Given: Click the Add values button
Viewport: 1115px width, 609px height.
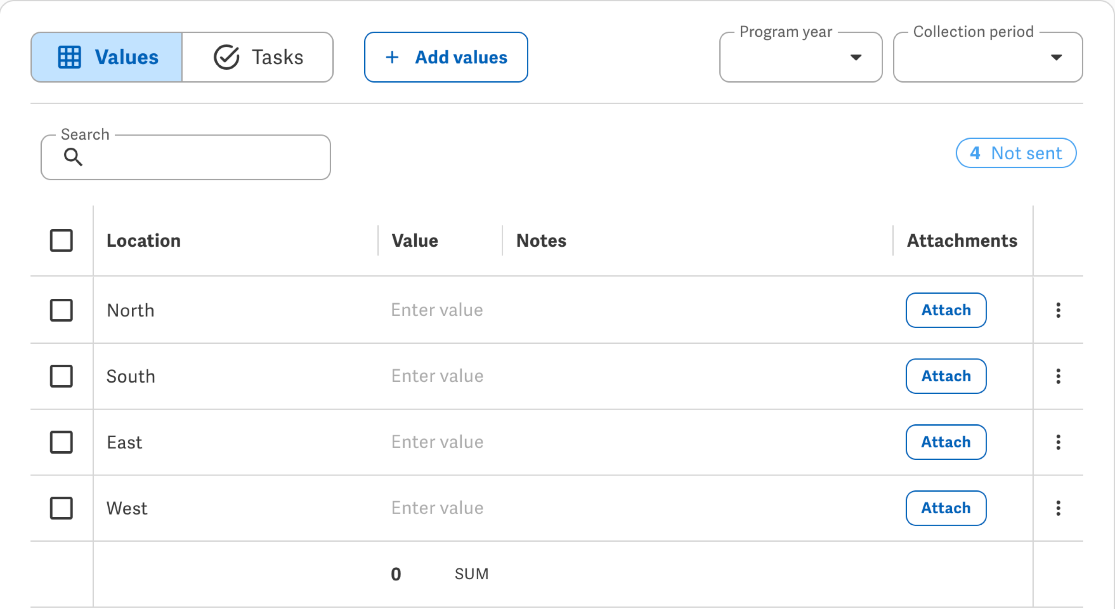Looking at the screenshot, I should pyautogui.click(x=446, y=57).
